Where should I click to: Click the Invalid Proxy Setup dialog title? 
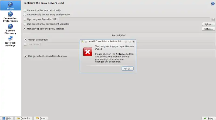point(106,41)
